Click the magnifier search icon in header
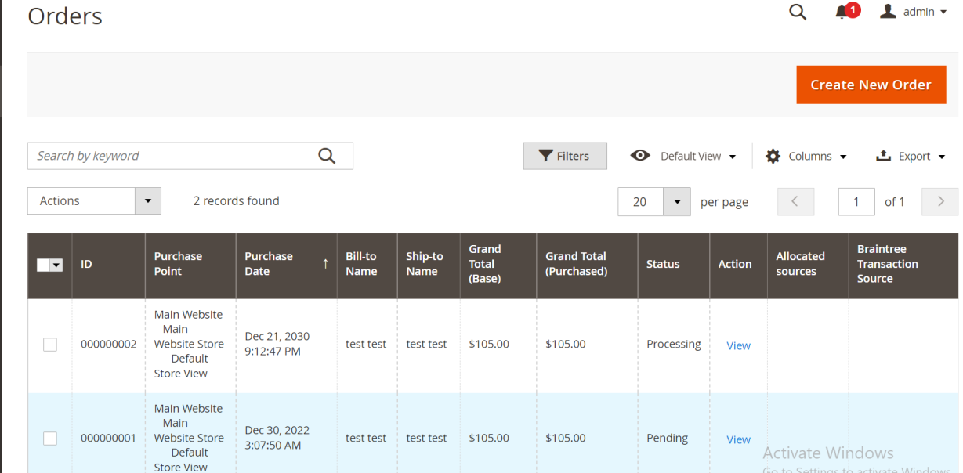This screenshot has height=473, width=963. pyautogui.click(x=797, y=13)
